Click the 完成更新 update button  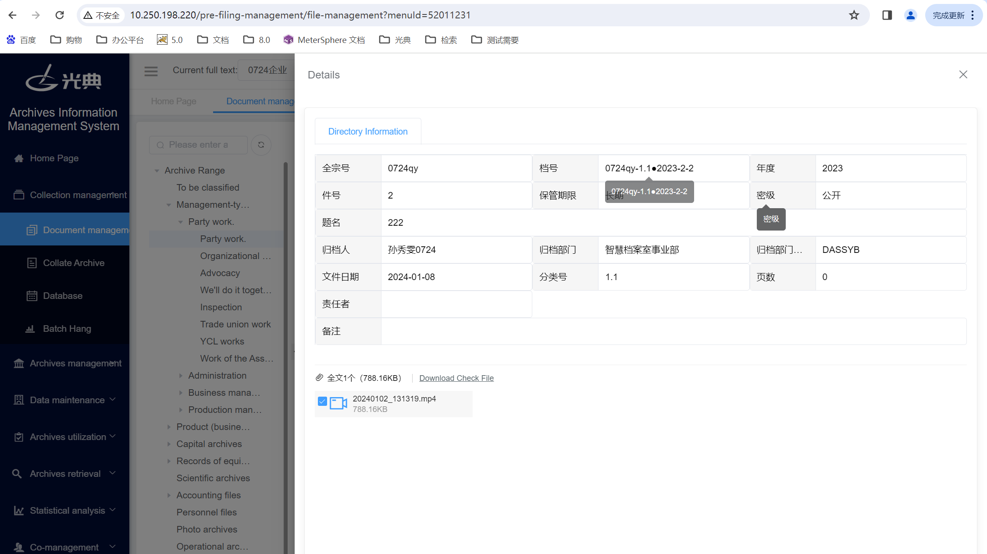953,15
